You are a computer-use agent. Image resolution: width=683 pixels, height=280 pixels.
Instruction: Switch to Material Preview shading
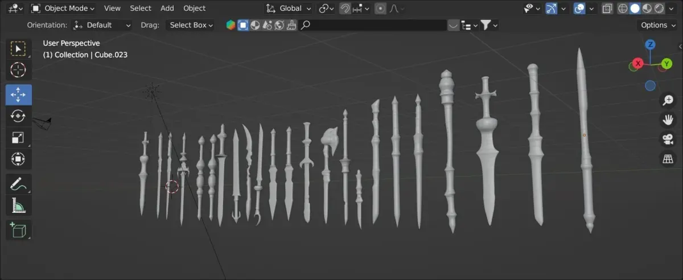pos(647,9)
